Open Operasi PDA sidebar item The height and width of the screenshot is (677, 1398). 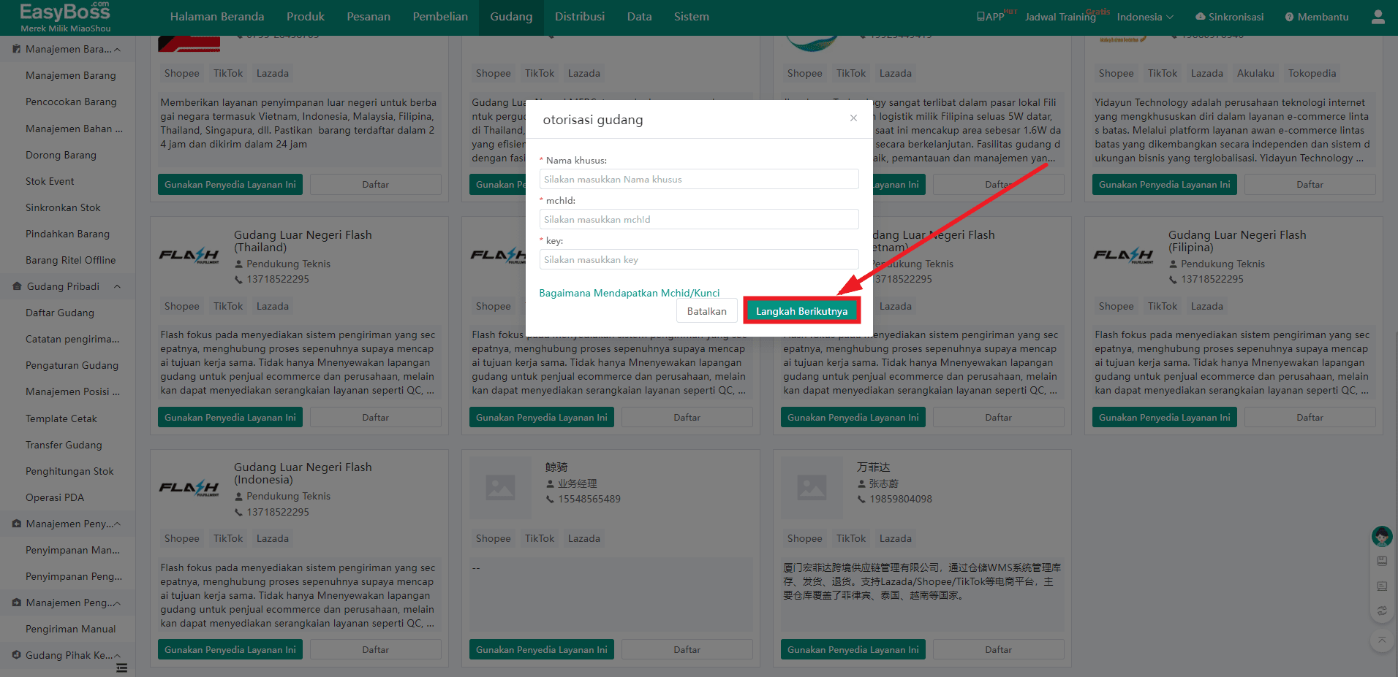(x=55, y=497)
